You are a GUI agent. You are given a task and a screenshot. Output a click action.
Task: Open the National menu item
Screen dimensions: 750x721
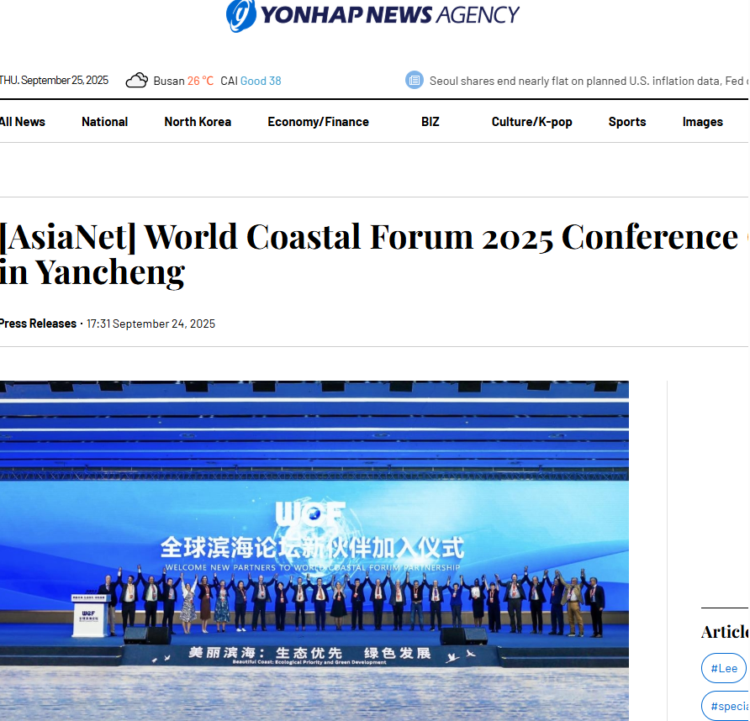(x=104, y=122)
